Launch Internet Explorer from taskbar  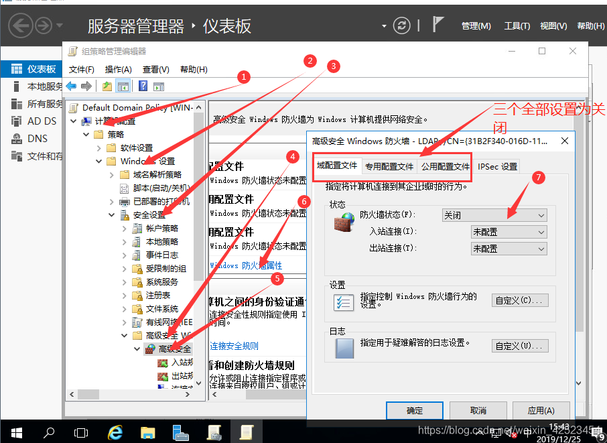[115, 432]
